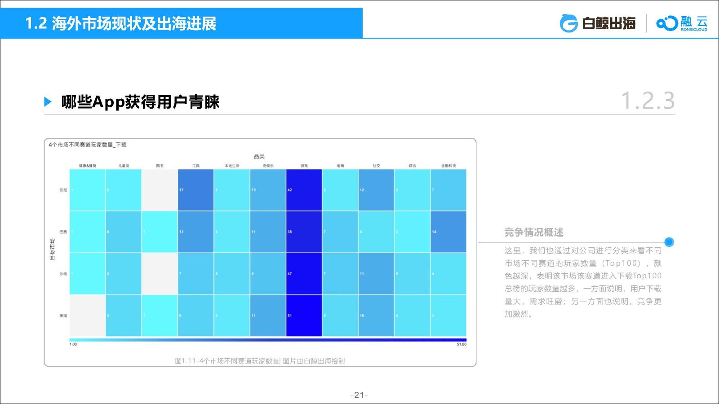Click the 目标市场 axis title
This screenshot has width=719, height=404.
pos(52,250)
